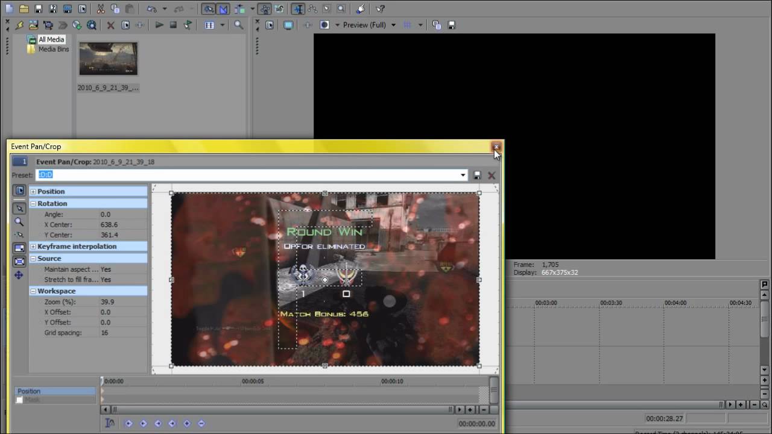Open the What's This help pointer
The width and height of the screenshot is (772, 434).
(380, 9)
